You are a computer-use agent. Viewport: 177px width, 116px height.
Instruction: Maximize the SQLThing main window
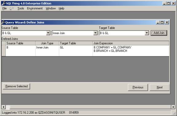pyautogui.click(x=168, y=3)
